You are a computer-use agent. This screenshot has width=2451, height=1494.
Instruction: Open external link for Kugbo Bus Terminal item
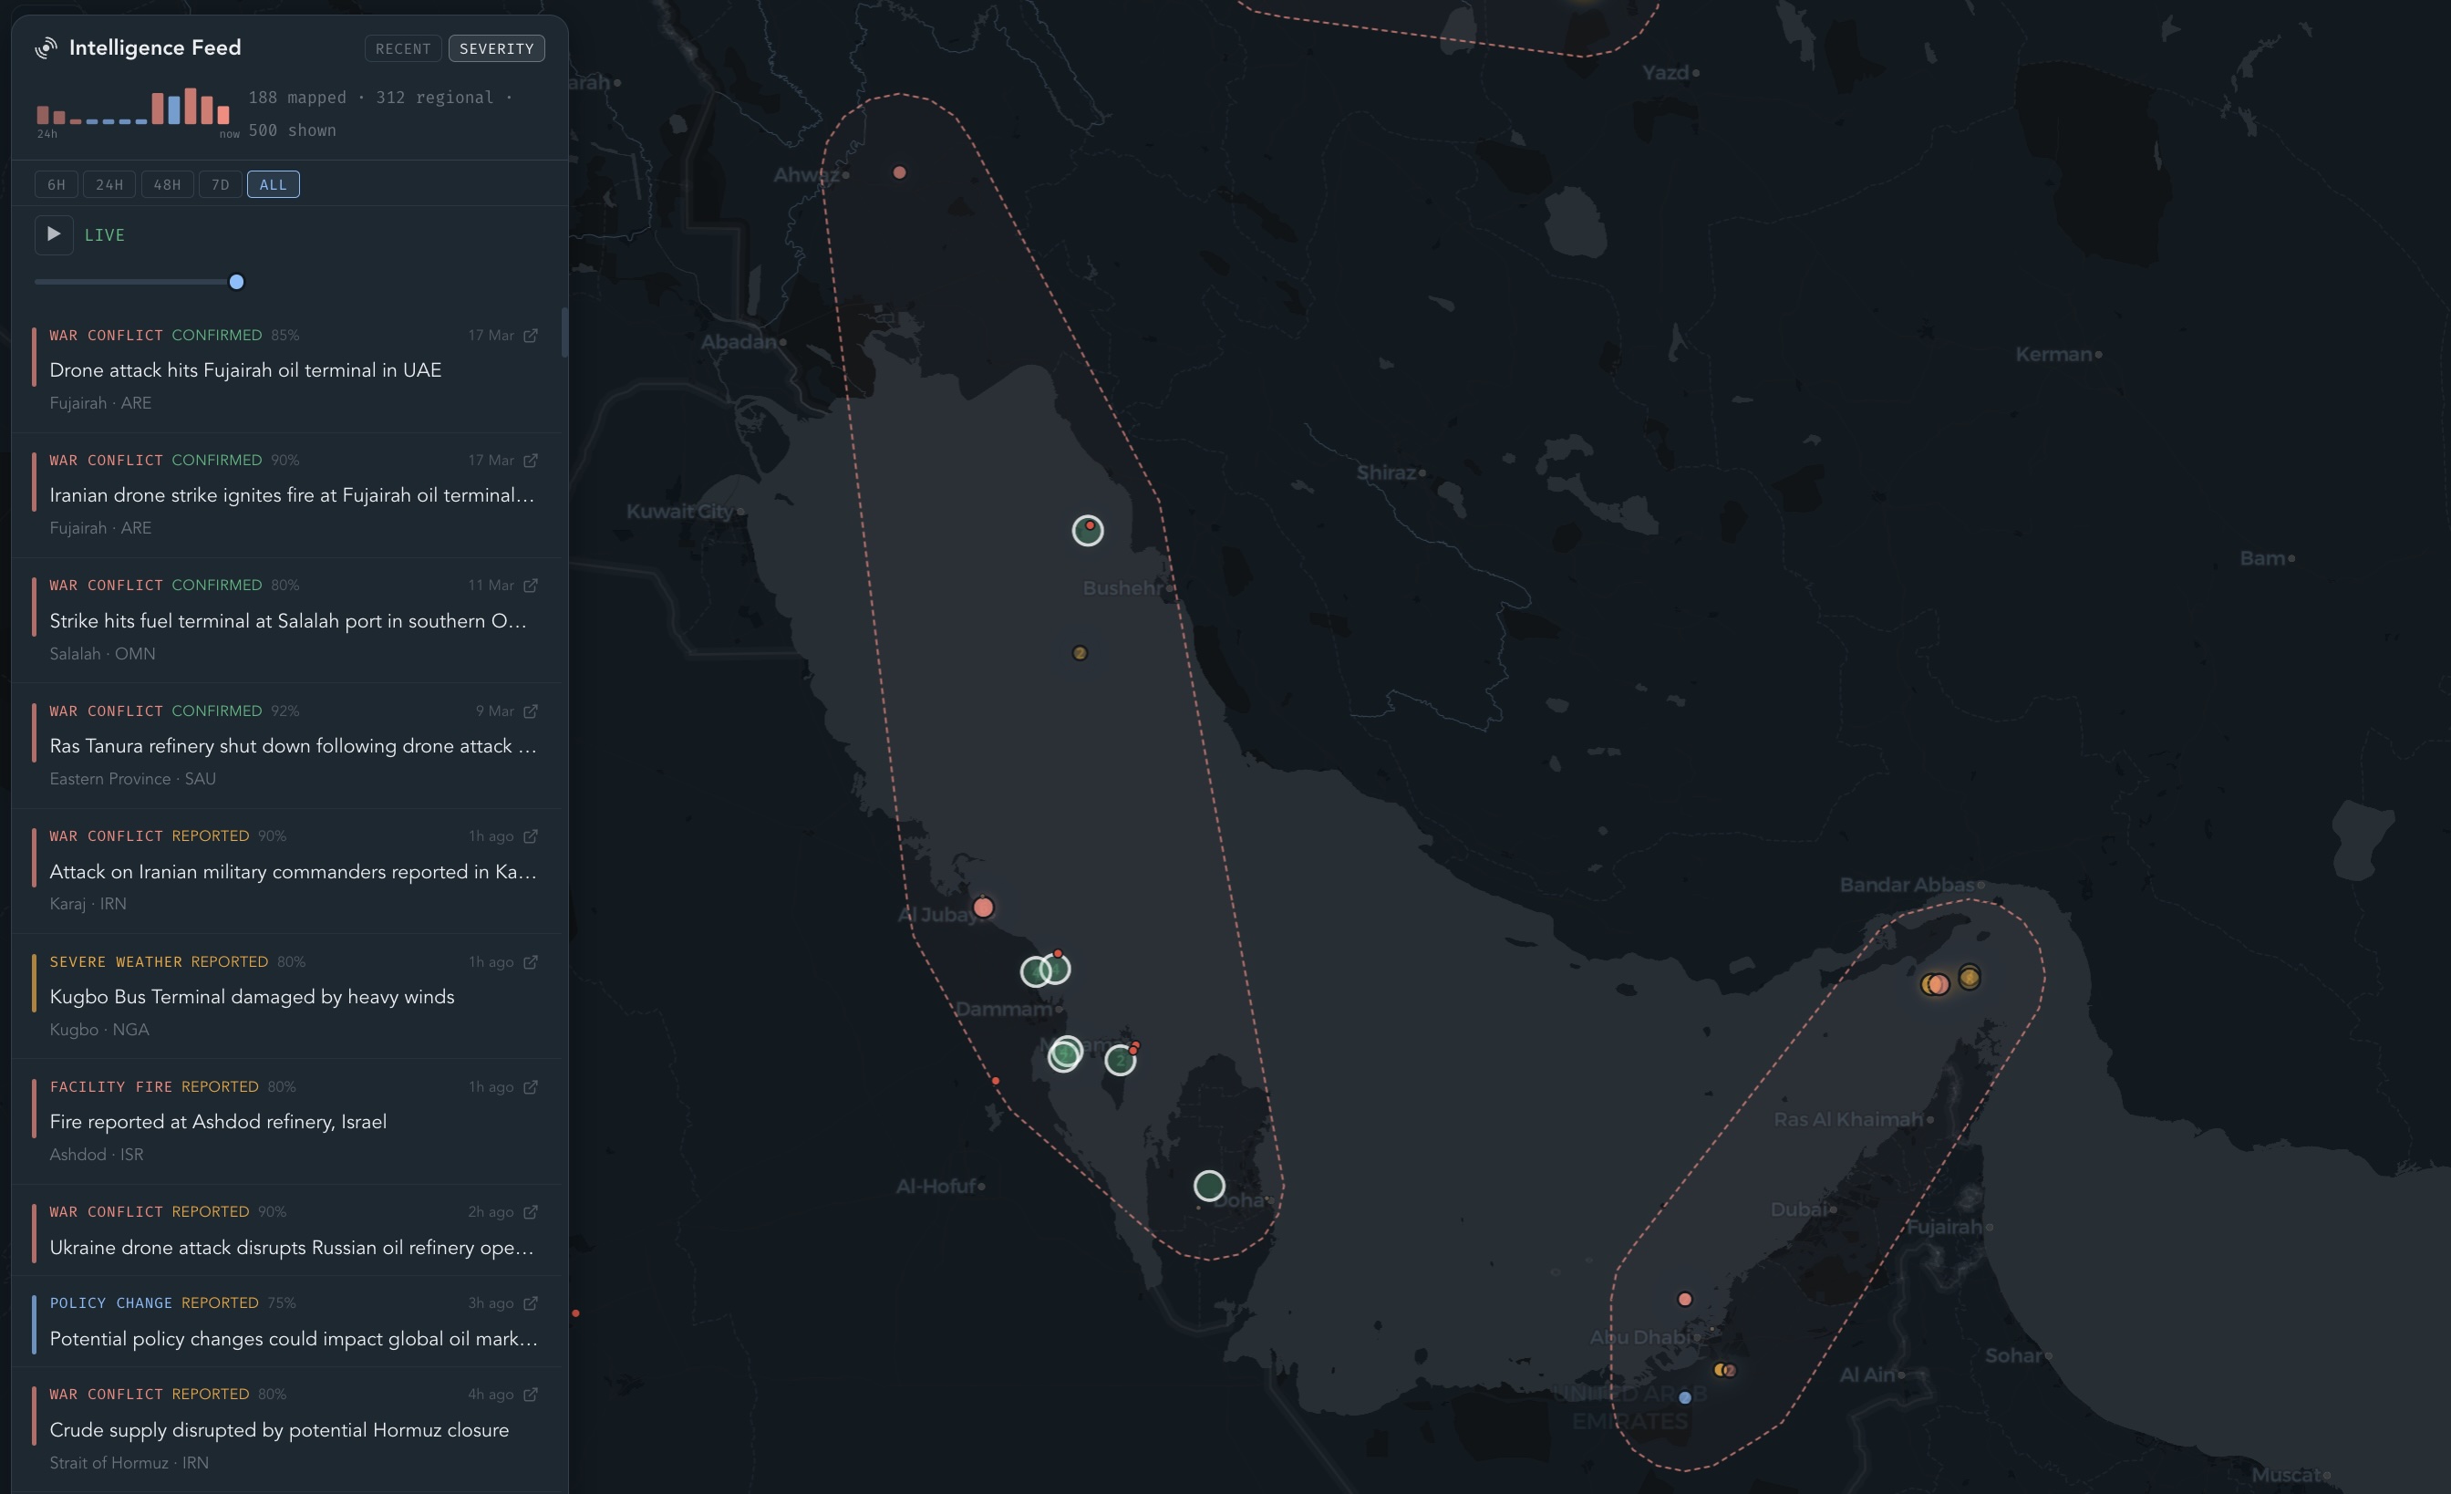click(530, 962)
